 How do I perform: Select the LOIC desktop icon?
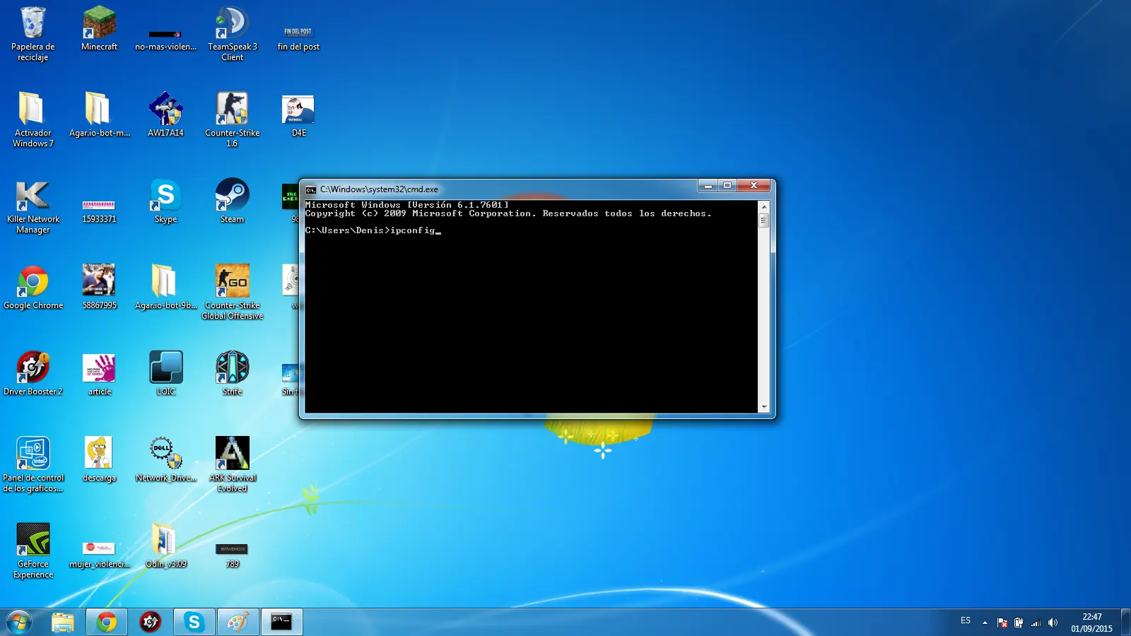coord(165,374)
